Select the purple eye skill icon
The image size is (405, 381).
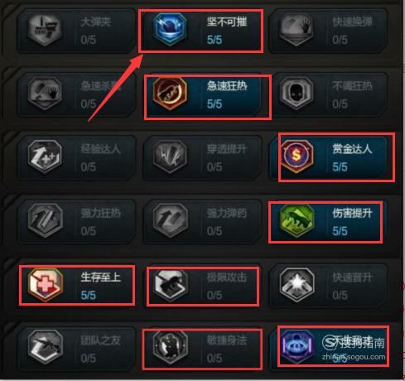coord(297,347)
